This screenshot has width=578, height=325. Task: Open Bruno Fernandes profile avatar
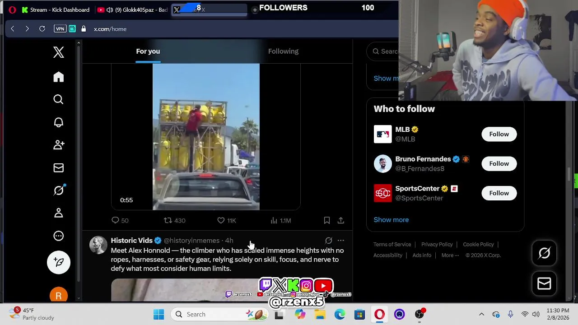383,163
